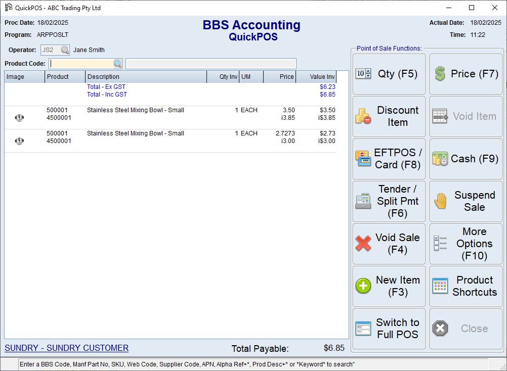Add a New Item (F3)
507x371 pixels.
point(389,286)
